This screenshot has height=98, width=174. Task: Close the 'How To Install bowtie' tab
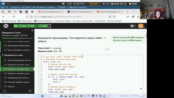pyautogui.click(x=93, y=12)
